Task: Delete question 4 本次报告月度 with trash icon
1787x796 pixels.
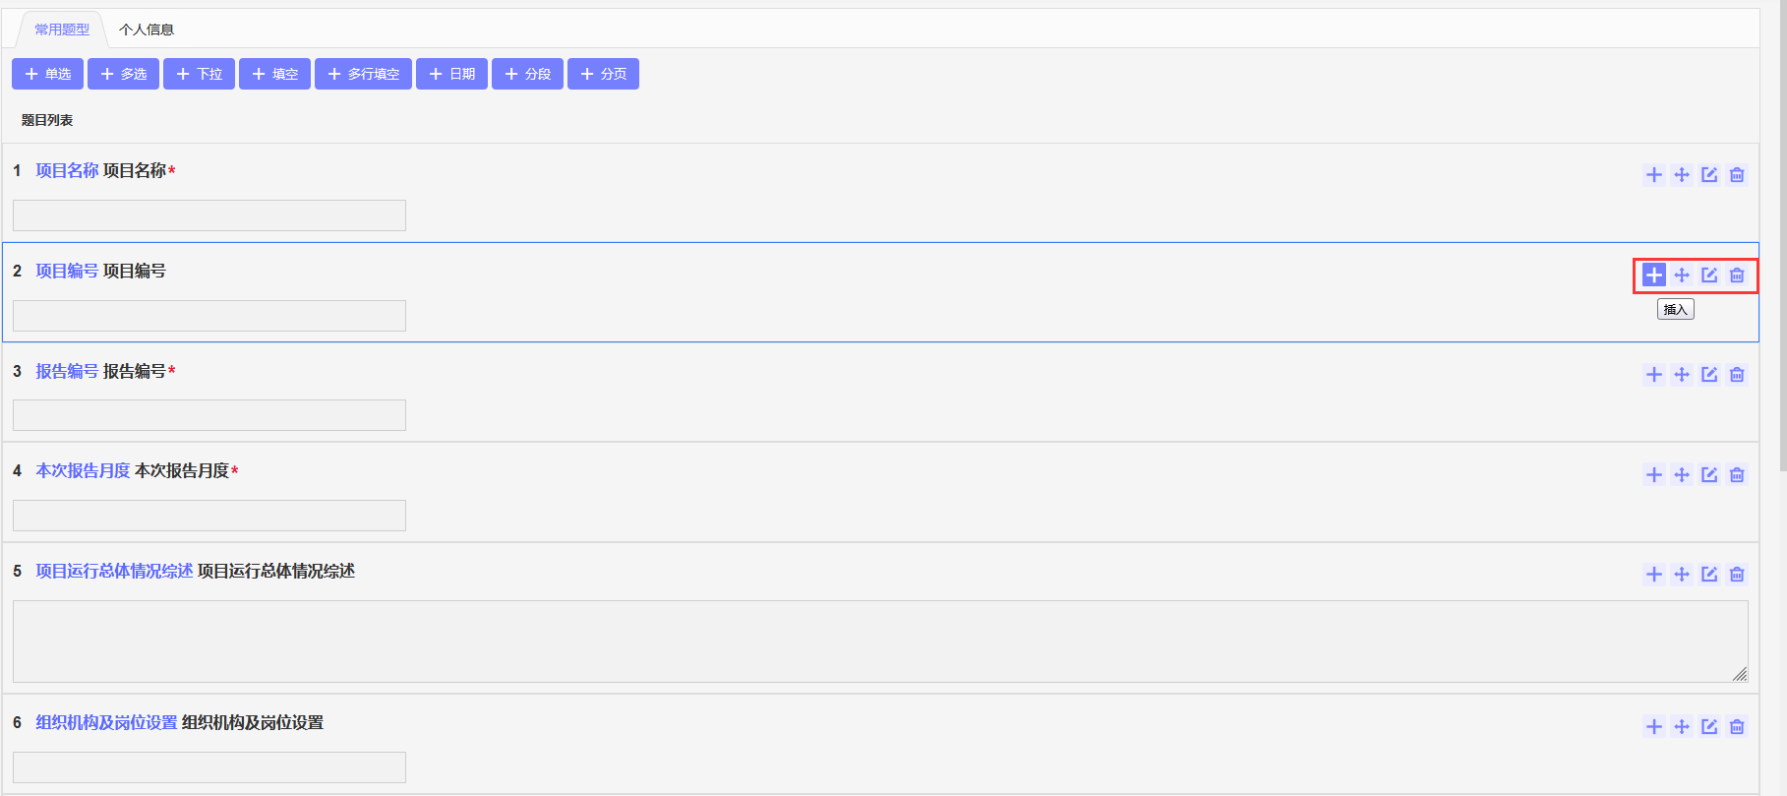Action: click(1737, 475)
